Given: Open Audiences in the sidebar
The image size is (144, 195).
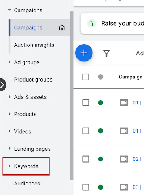Looking at the screenshot, I should tap(27, 184).
